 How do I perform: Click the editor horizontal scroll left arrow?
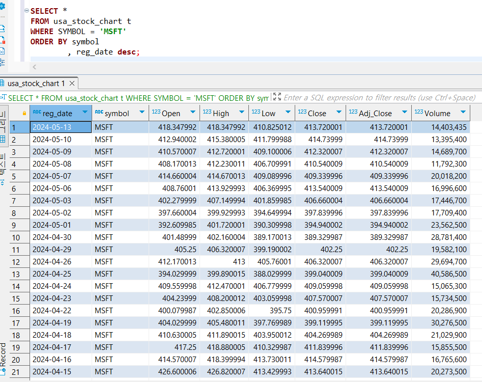click(x=35, y=67)
